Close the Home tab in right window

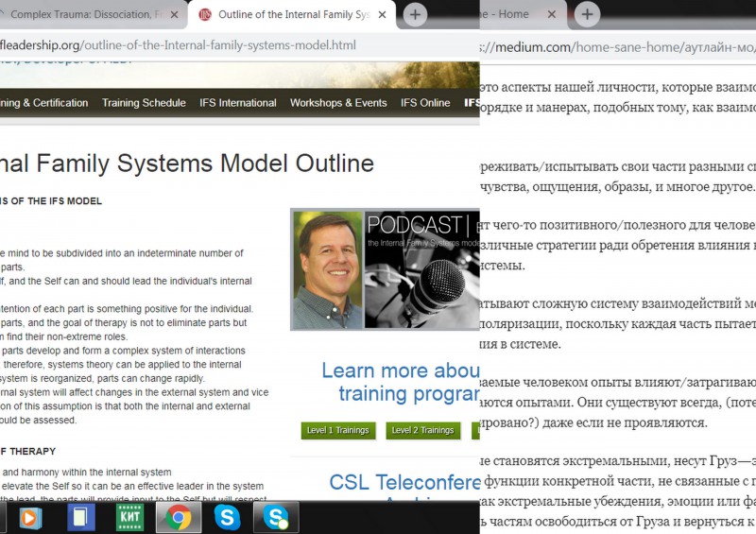(x=552, y=14)
